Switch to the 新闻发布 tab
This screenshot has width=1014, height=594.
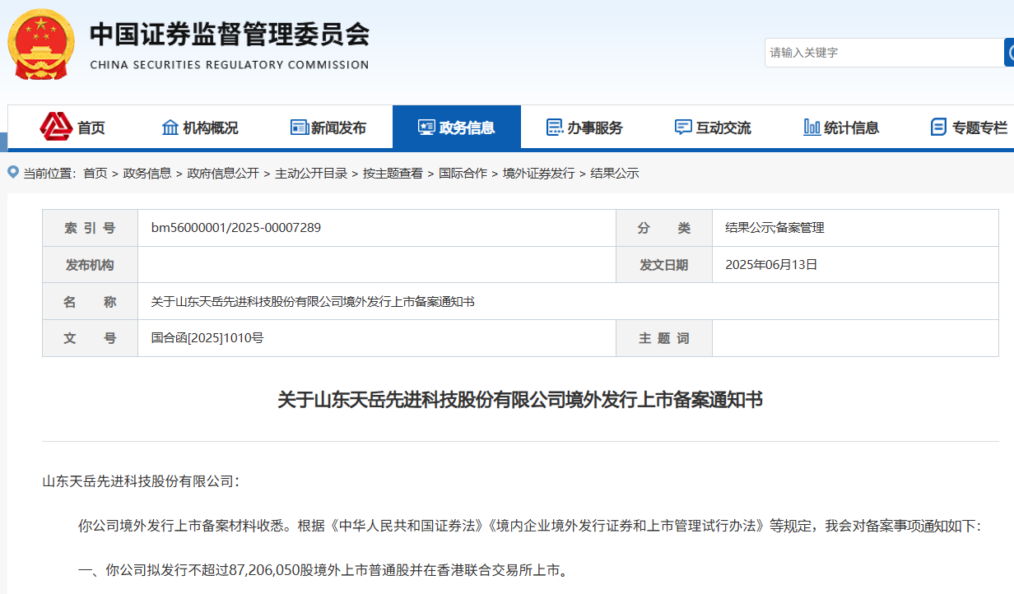(x=328, y=128)
